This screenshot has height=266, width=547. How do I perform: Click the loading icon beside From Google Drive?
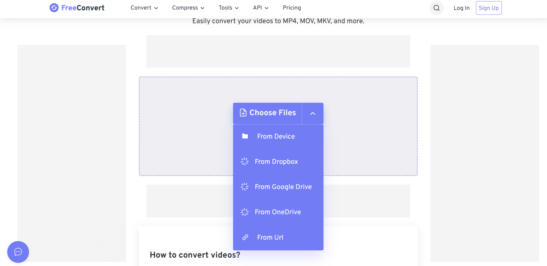pyautogui.click(x=245, y=187)
